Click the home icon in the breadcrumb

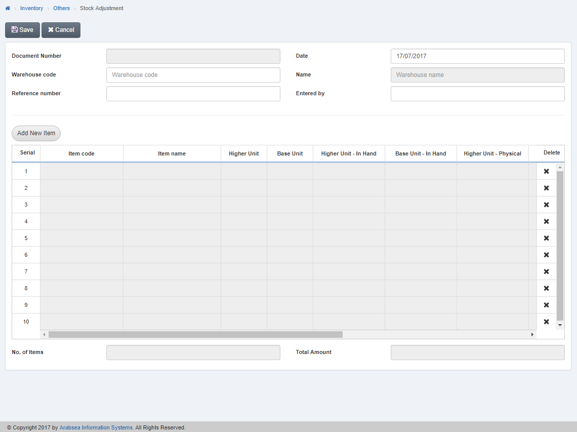pos(7,8)
